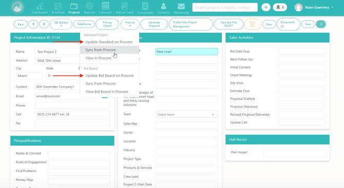Image resolution: width=344 pixels, height=188 pixels.
Task: Open Documents (3) button
Action: tap(288, 24)
